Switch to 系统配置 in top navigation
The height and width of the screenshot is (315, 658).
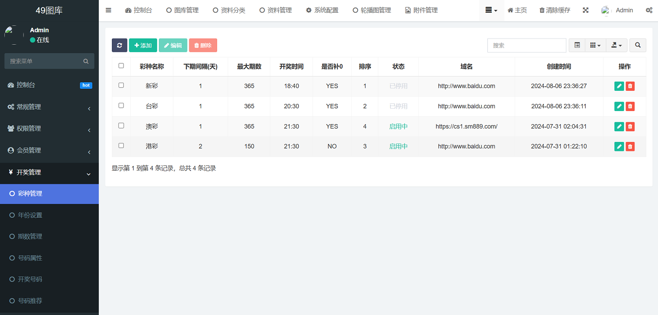coord(322,10)
